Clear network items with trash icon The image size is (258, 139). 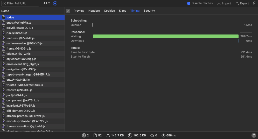pyautogui.click(x=255, y=3)
